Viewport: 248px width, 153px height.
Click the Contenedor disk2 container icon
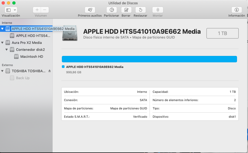12,49
